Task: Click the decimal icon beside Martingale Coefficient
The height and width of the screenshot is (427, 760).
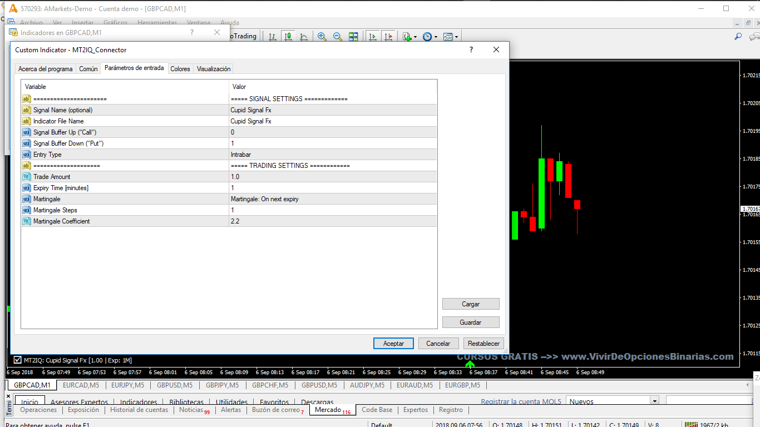Action: click(x=27, y=221)
